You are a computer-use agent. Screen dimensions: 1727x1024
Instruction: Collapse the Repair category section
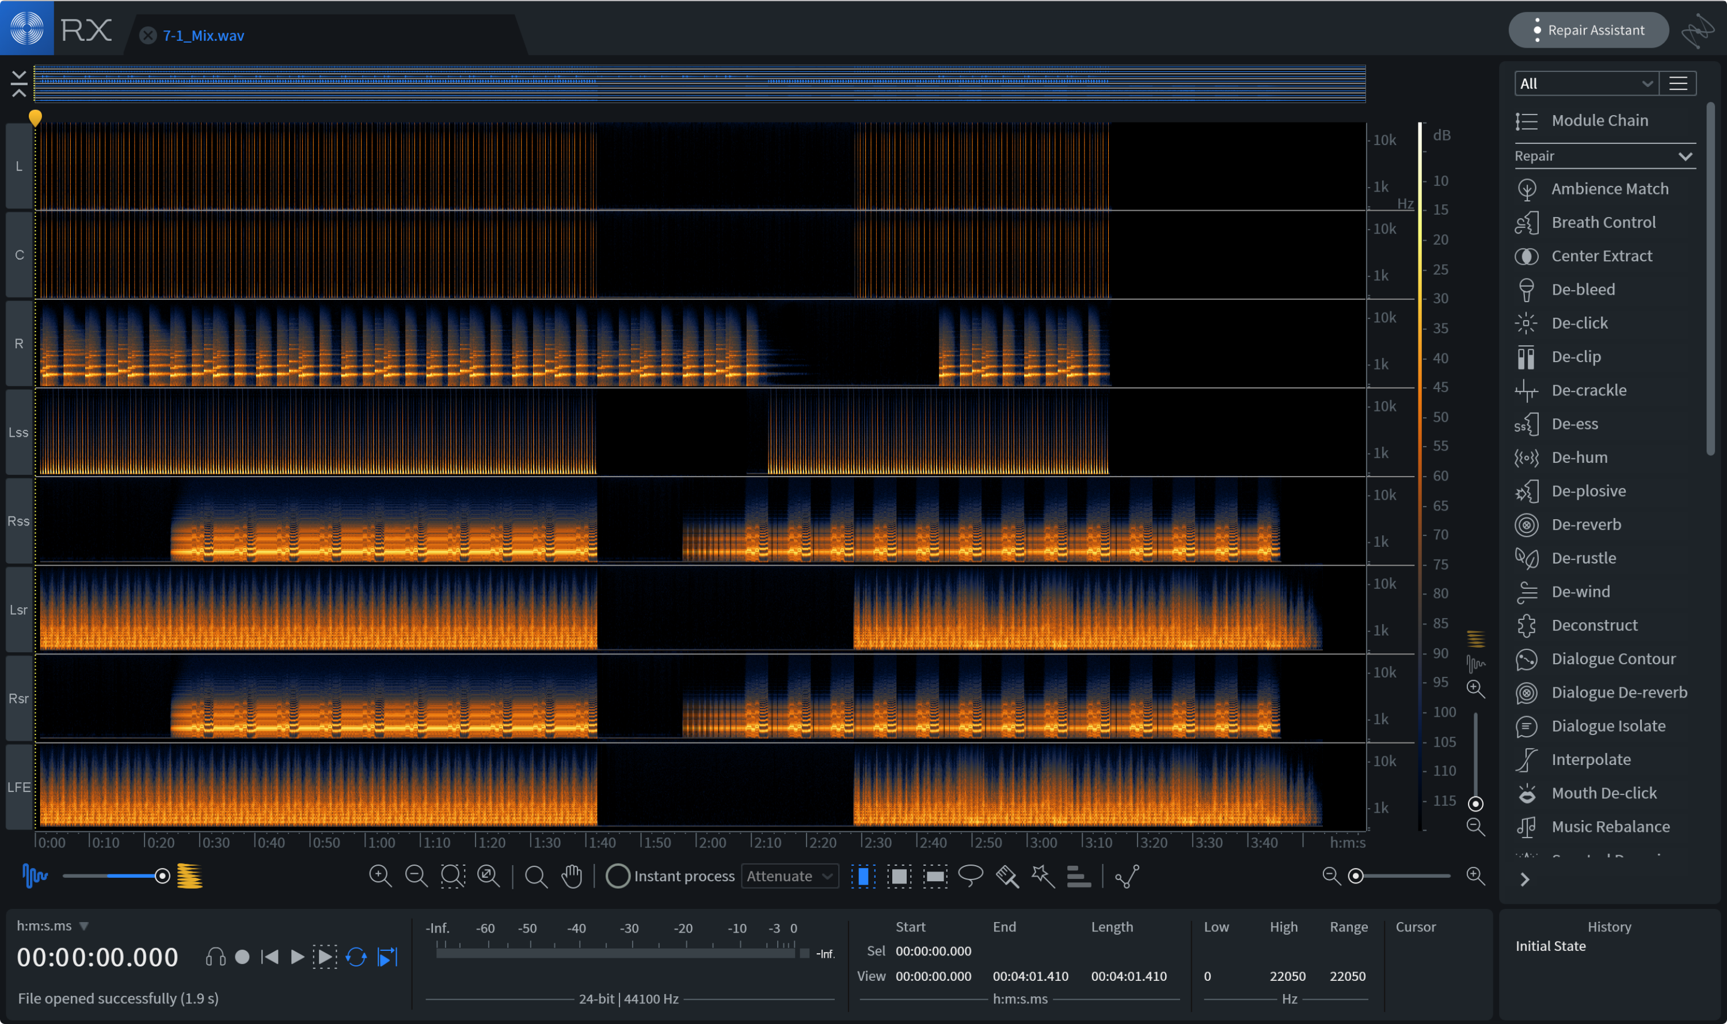click(x=1684, y=156)
